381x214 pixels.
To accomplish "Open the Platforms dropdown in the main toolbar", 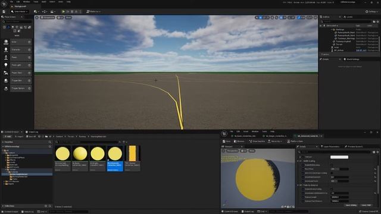I will (93, 11).
